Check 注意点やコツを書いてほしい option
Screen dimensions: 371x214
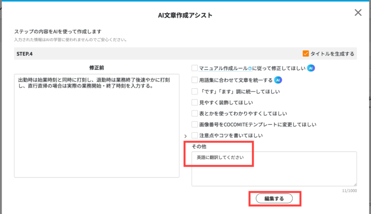pos(194,135)
